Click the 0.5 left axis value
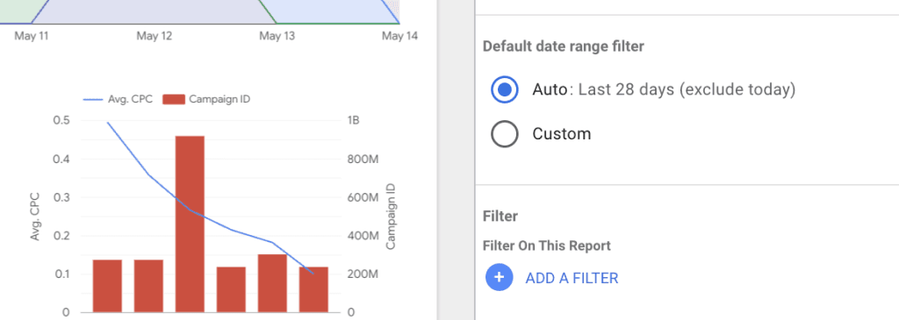 click(61, 120)
